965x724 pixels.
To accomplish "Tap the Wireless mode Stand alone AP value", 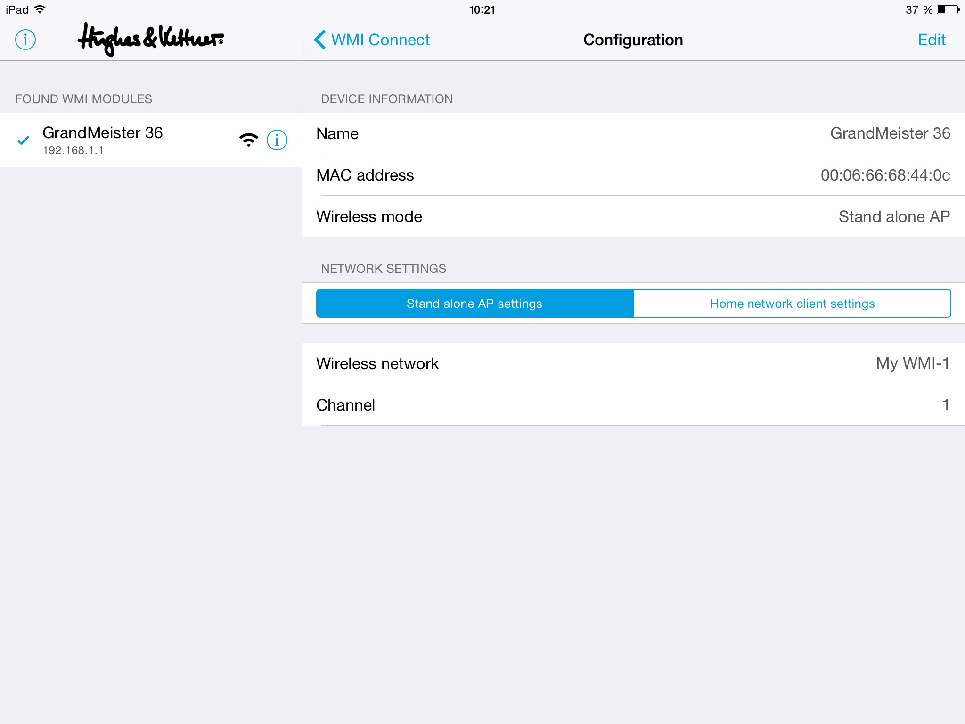I will pos(893,216).
